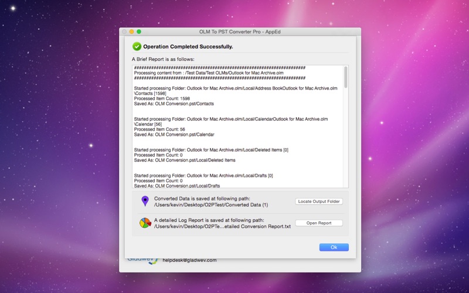
Task: Click 'Saved As: OLM Conversion.pst/Local/Drafts' line
Action: [x=177, y=186]
